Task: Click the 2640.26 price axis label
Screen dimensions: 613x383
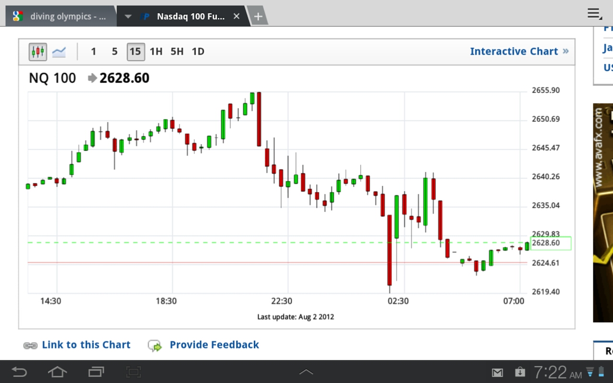Action: click(x=546, y=177)
